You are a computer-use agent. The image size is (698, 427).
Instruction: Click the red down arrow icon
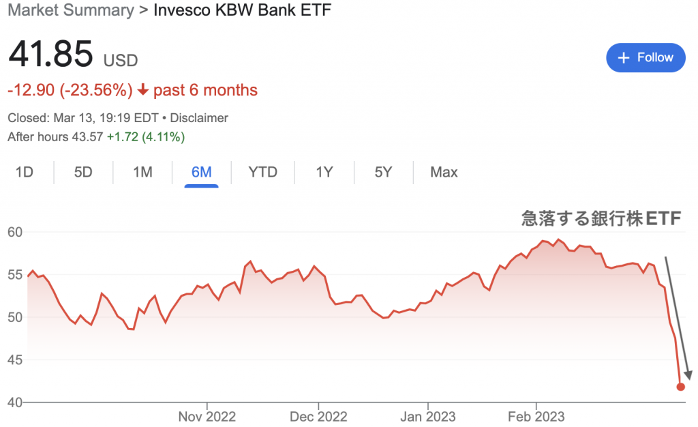point(143,90)
